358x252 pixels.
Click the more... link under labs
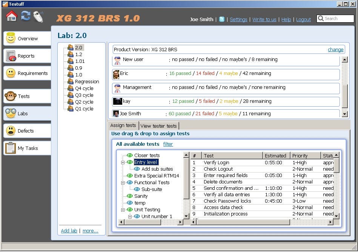[x=91, y=231]
